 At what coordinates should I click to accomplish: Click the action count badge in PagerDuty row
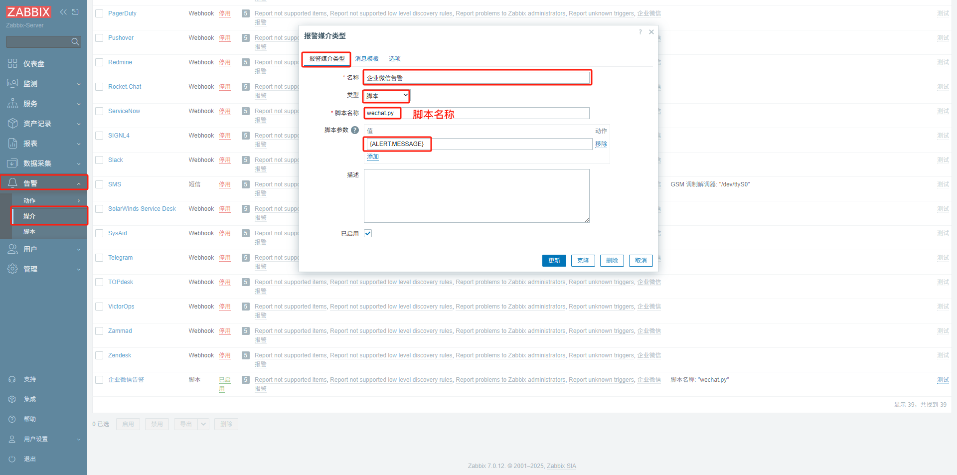click(x=246, y=13)
